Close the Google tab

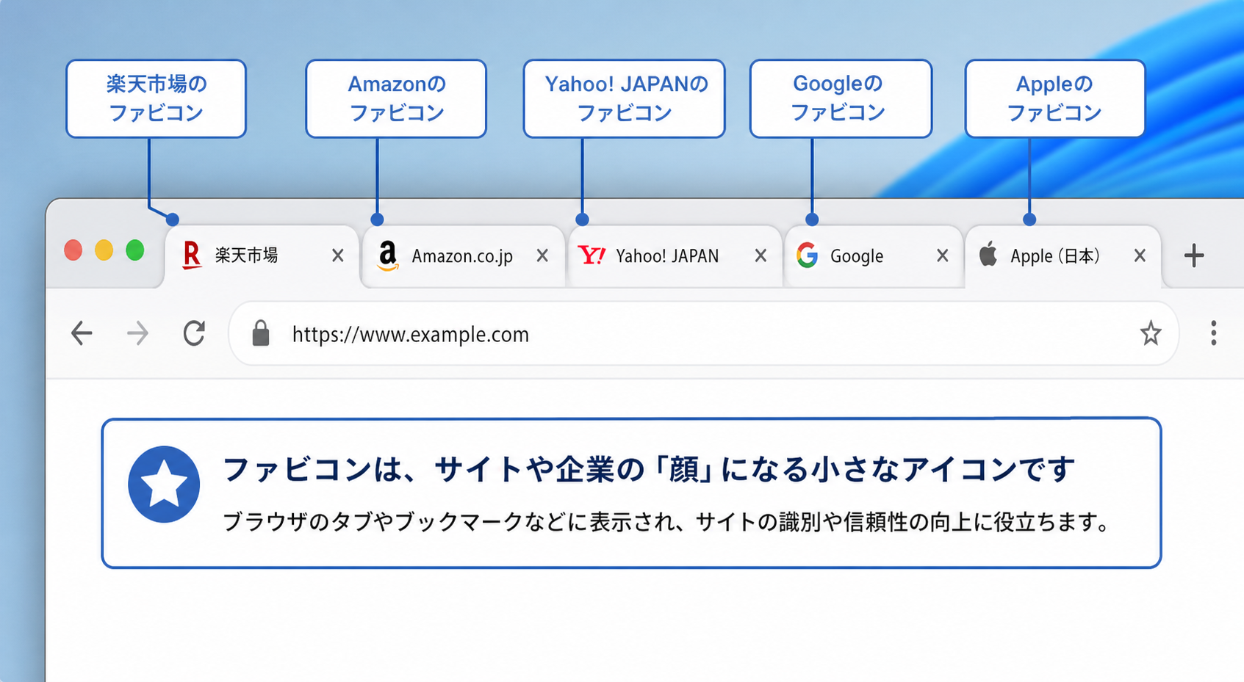pos(942,255)
